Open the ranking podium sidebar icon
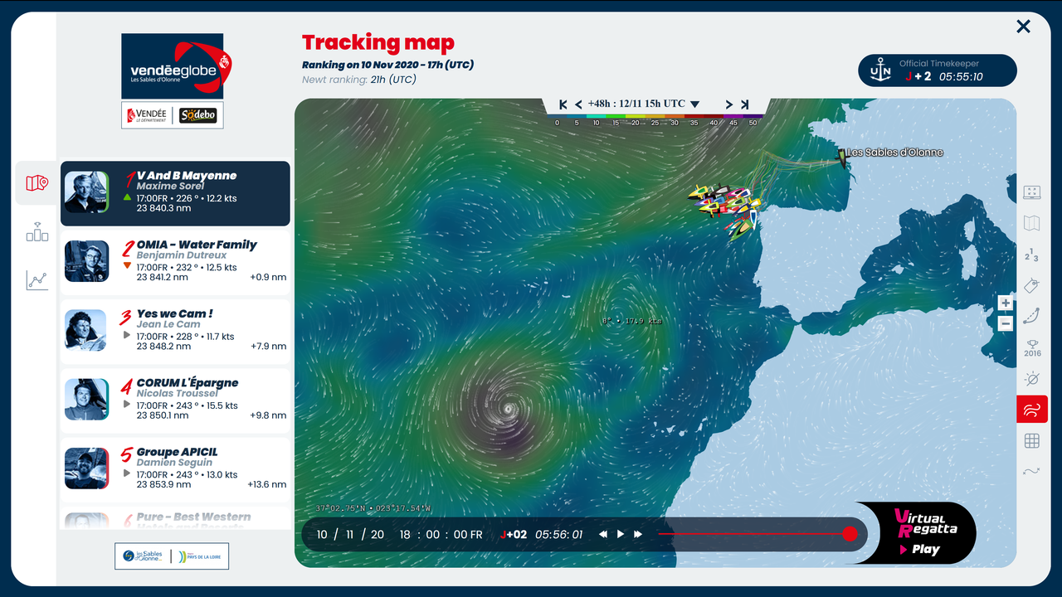The width and height of the screenshot is (1062, 597). [x=37, y=232]
